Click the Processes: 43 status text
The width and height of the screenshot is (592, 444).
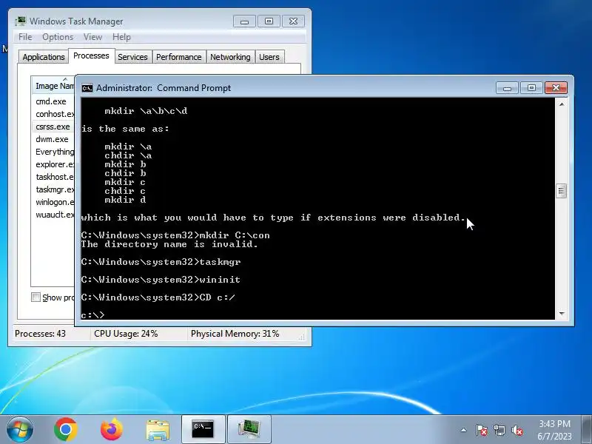click(x=40, y=334)
